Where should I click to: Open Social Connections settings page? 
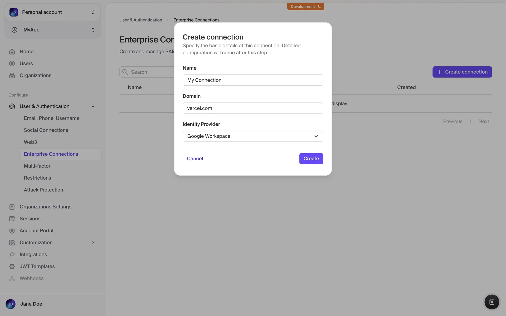[46, 130]
